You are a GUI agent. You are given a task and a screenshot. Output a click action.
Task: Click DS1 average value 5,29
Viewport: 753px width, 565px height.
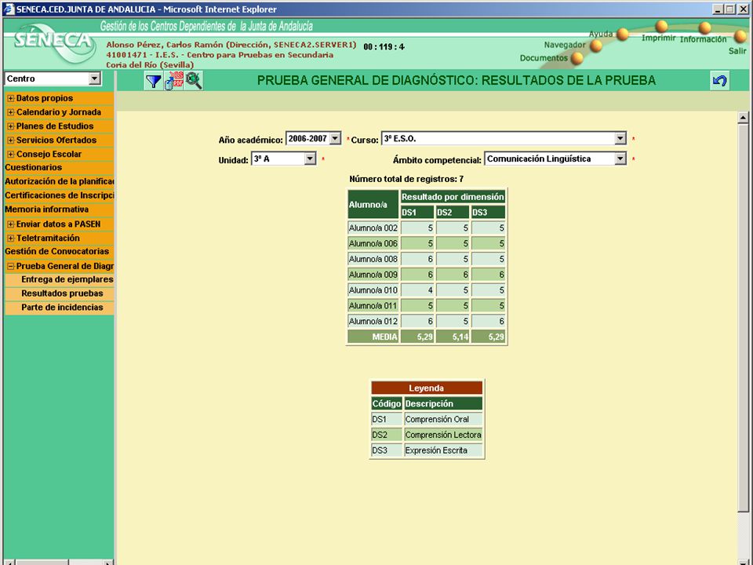(417, 337)
